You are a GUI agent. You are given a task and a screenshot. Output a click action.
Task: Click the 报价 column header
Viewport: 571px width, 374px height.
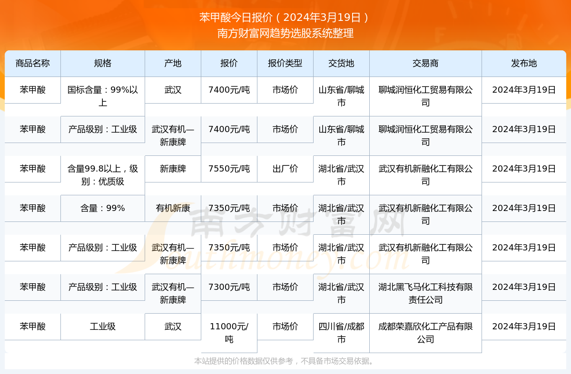tap(229, 63)
